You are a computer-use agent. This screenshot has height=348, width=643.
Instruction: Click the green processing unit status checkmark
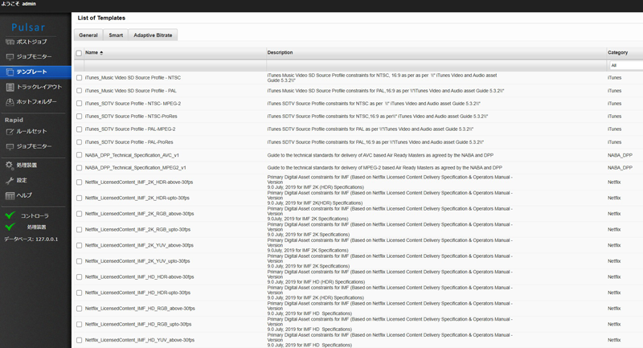[x=10, y=227]
